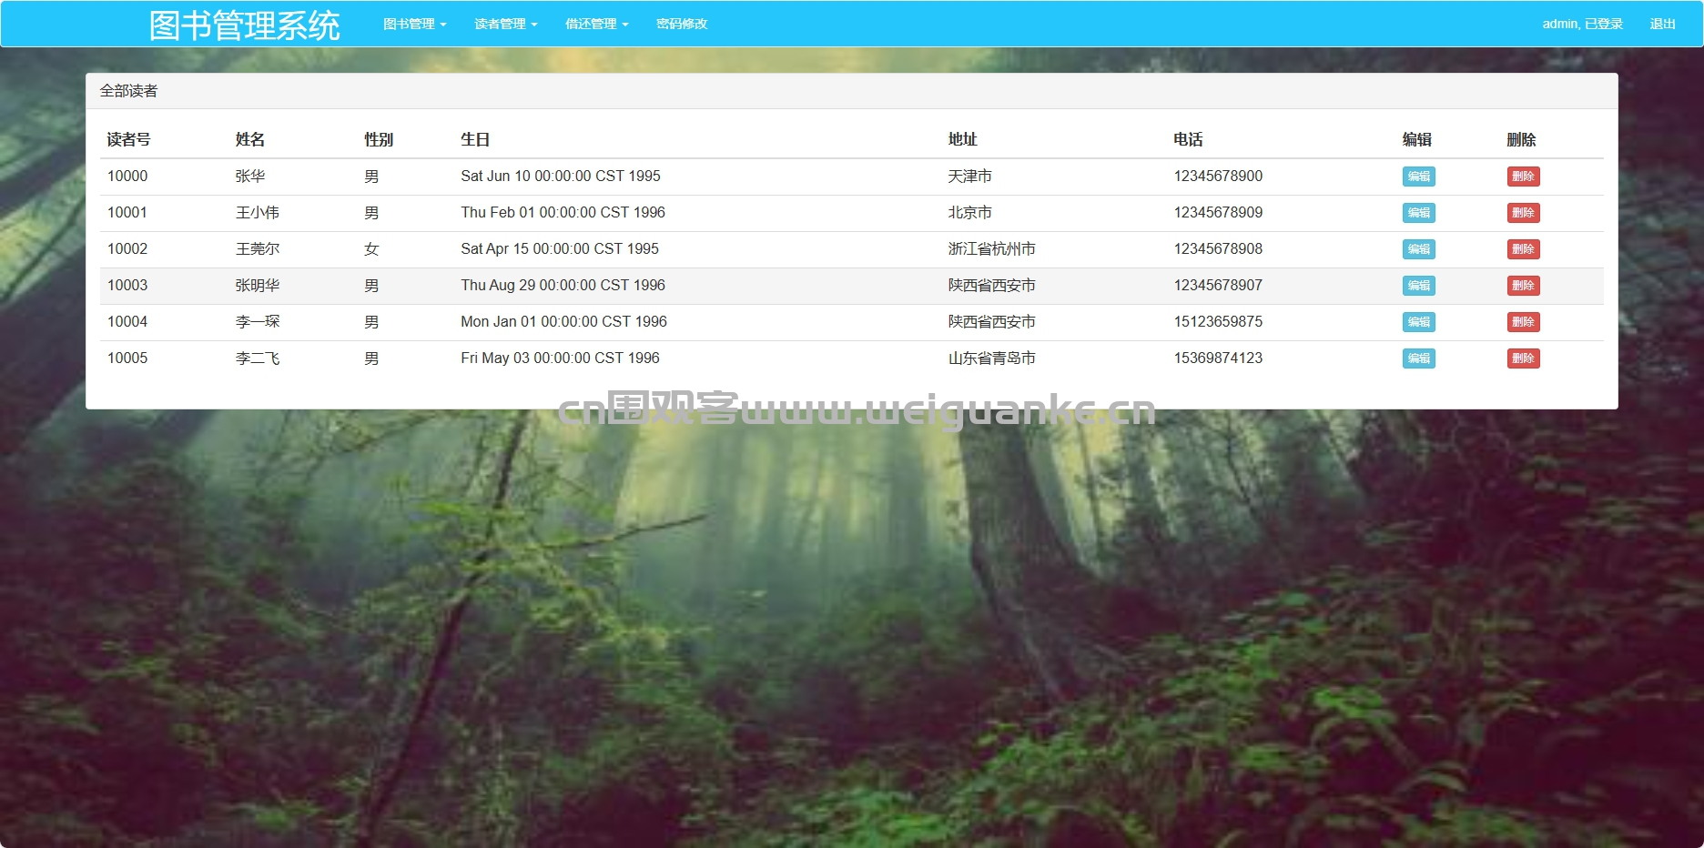Click the 读者号 column header
The height and width of the screenshot is (848, 1704).
[128, 139]
